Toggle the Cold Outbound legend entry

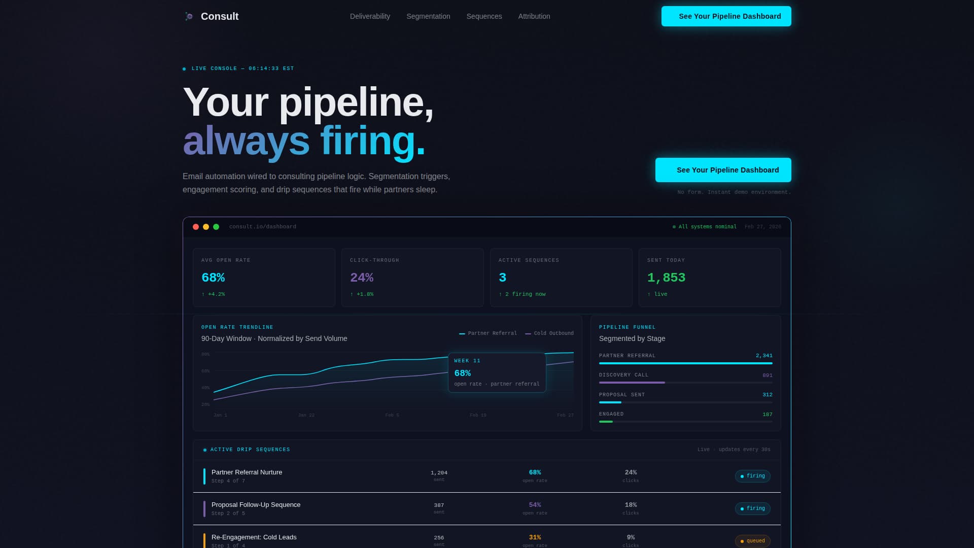pos(549,333)
